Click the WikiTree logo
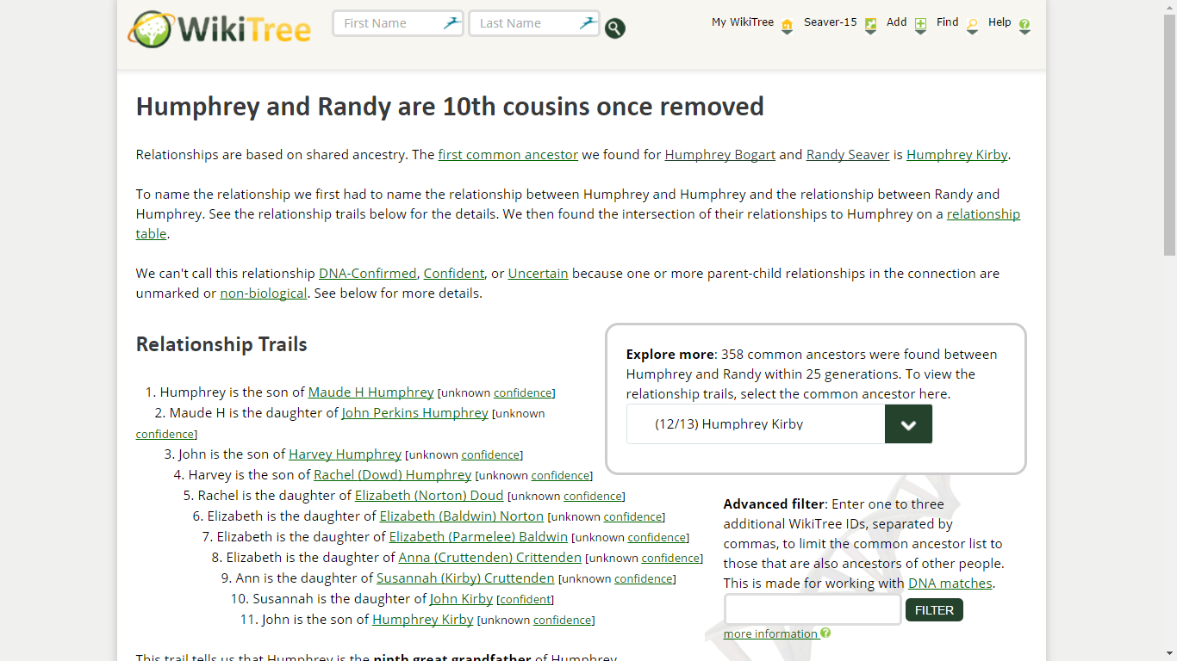Screen dimensions: 1177x661 pyautogui.click(x=219, y=28)
